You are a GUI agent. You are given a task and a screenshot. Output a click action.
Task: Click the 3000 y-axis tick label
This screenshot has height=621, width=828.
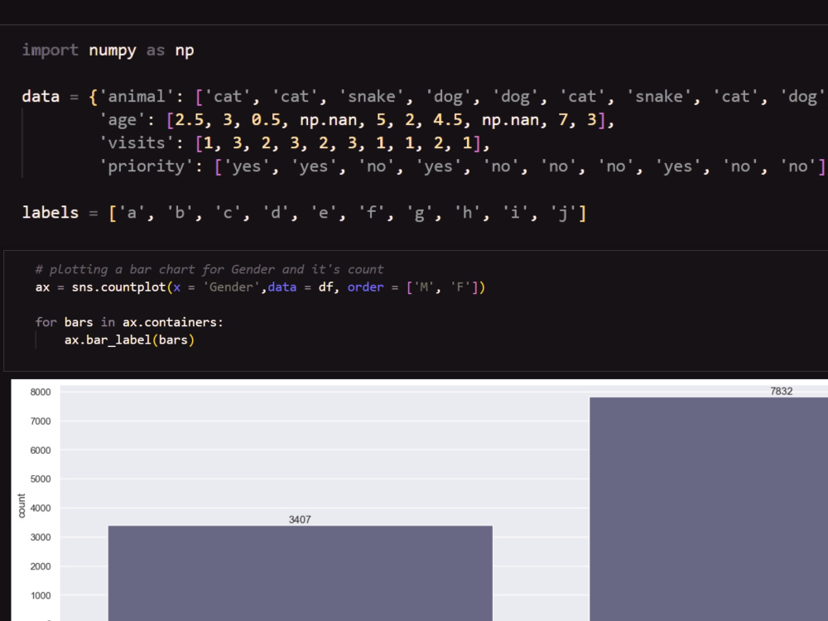(x=40, y=537)
